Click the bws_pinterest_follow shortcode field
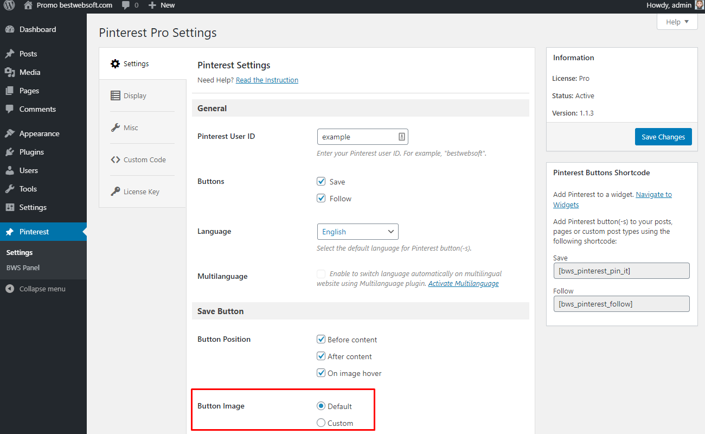 click(621, 304)
